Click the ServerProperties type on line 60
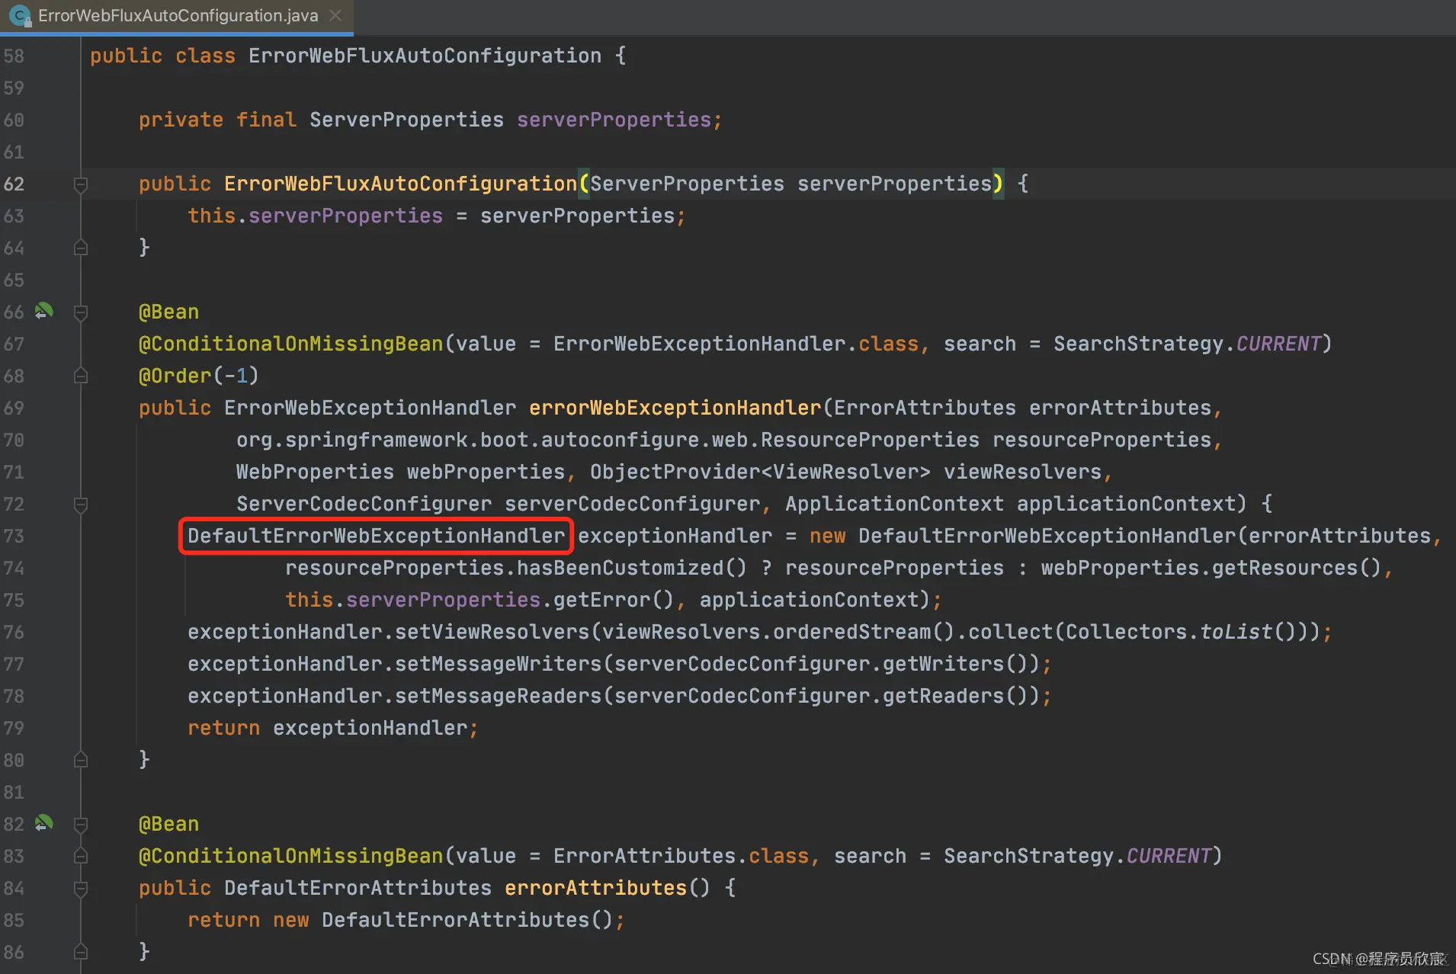 pos(406,120)
